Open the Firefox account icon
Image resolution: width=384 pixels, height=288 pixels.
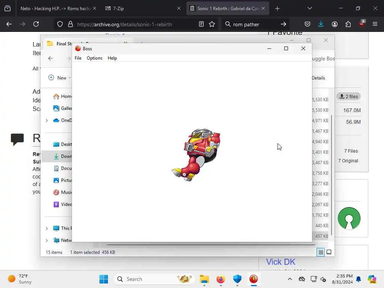pos(334,24)
